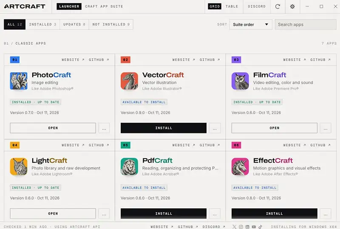Screen dimensions: 340x229
Task: Open FilmCraft GitHub link
Action: point(320,60)
